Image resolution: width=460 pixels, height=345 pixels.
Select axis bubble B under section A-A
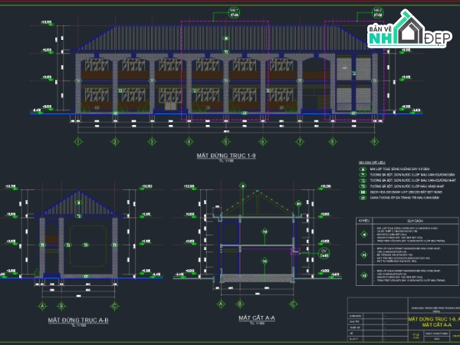tap(240, 304)
